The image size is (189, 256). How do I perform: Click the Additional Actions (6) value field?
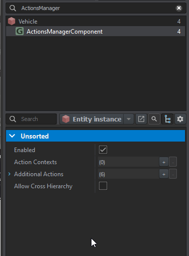[129, 174]
